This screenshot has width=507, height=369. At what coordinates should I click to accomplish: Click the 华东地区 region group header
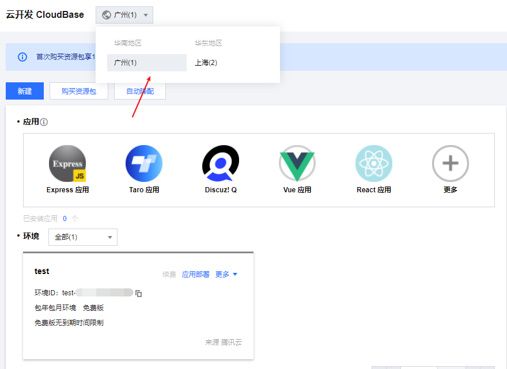tap(208, 43)
